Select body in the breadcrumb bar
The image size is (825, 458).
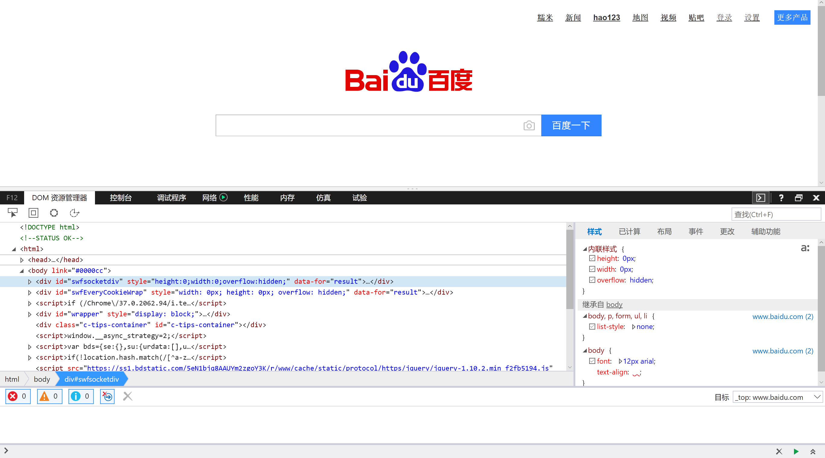click(x=42, y=379)
